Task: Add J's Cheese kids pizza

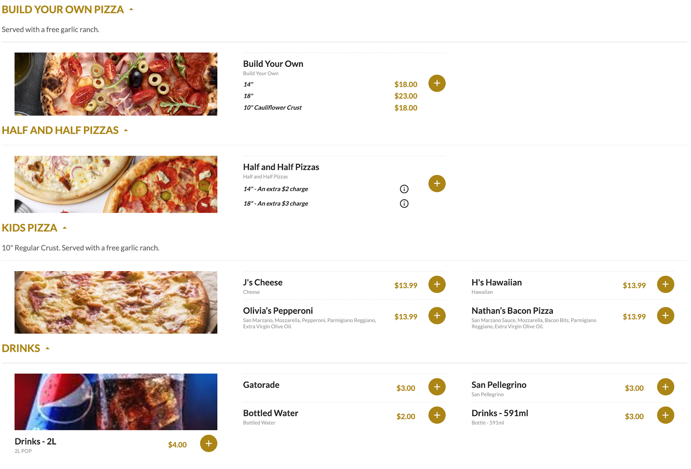Action: pos(437,284)
